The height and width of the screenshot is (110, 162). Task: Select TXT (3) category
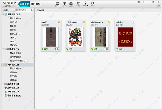[x=13, y=38]
